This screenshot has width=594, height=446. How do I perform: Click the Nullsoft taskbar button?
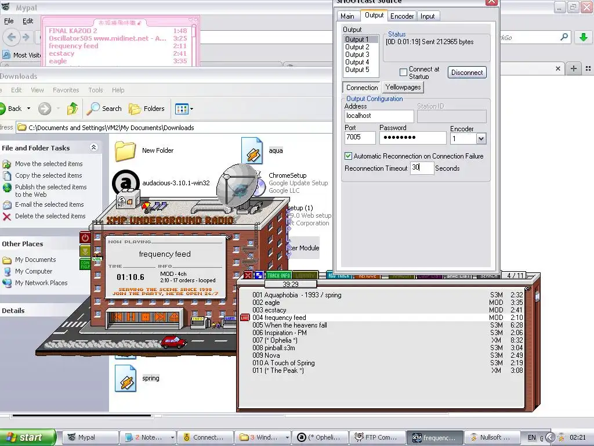pyautogui.click(x=492, y=437)
